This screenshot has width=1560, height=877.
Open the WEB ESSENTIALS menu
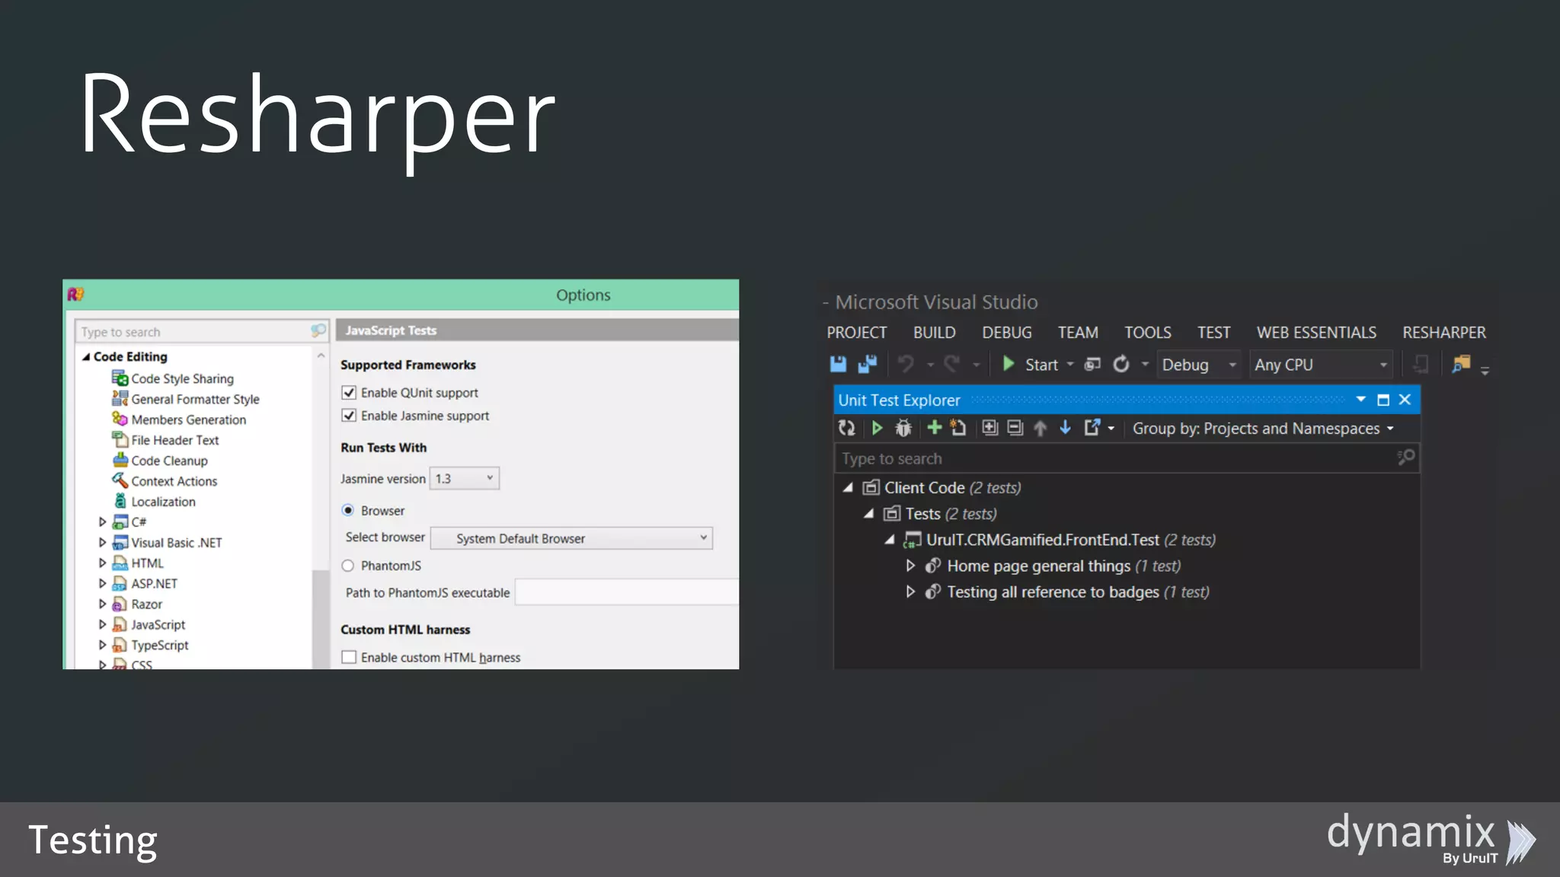point(1315,333)
